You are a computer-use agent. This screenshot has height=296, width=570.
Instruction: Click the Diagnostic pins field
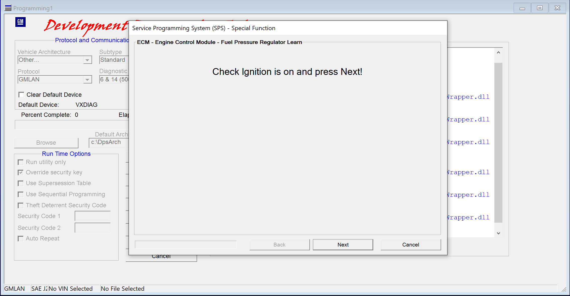[x=114, y=79]
